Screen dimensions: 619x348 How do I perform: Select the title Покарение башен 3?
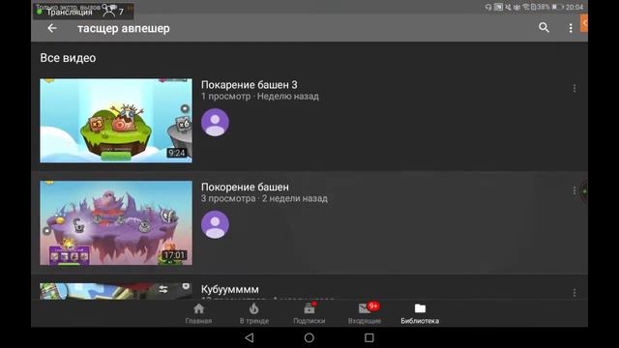250,85
